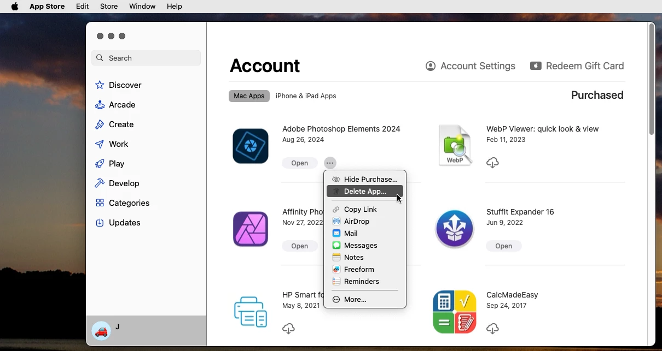Viewport: 662px width, 351px height.
Task: Click Redeem Gift Card
Action: click(577, 66)
